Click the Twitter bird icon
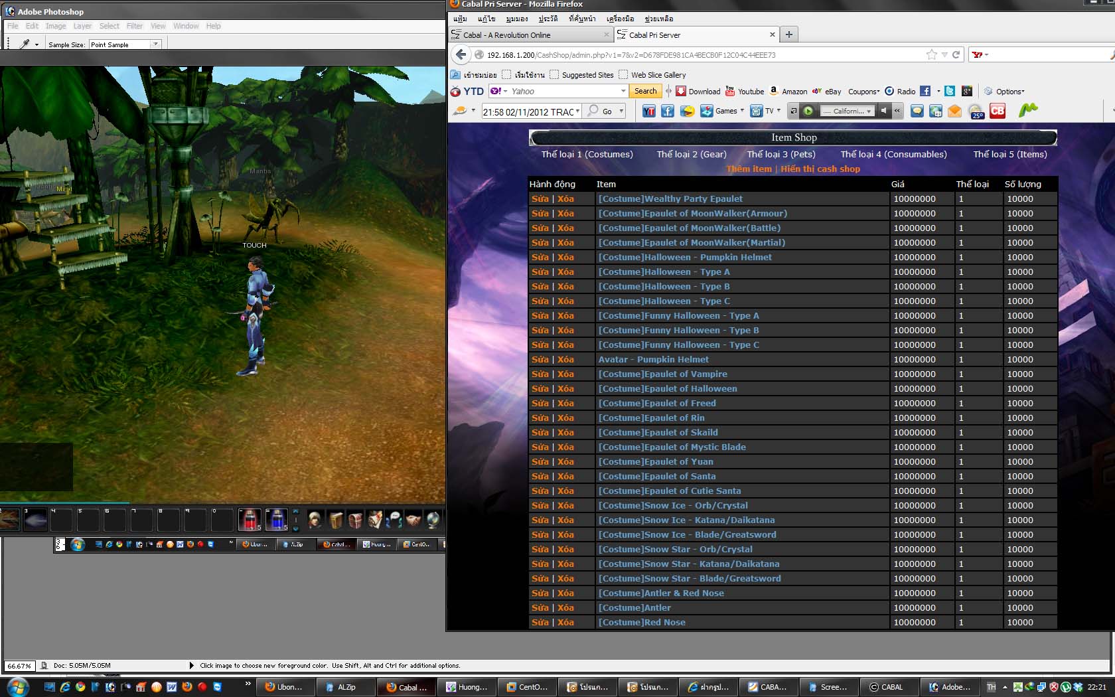 pos(950,92)
